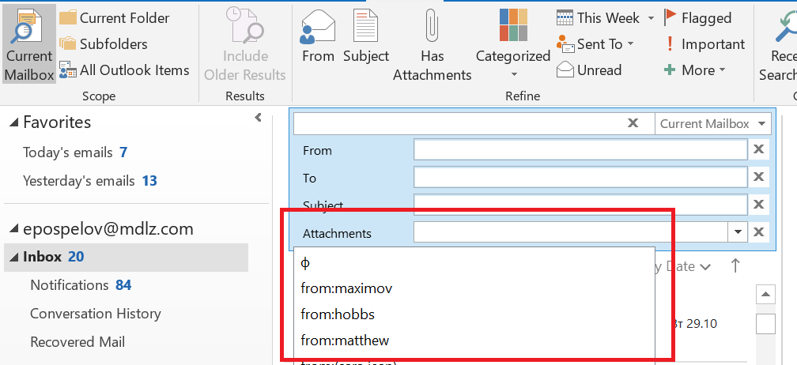Screen dimensions: 797x365
Task: Open the More refine options menu
Action: point(694,70)
